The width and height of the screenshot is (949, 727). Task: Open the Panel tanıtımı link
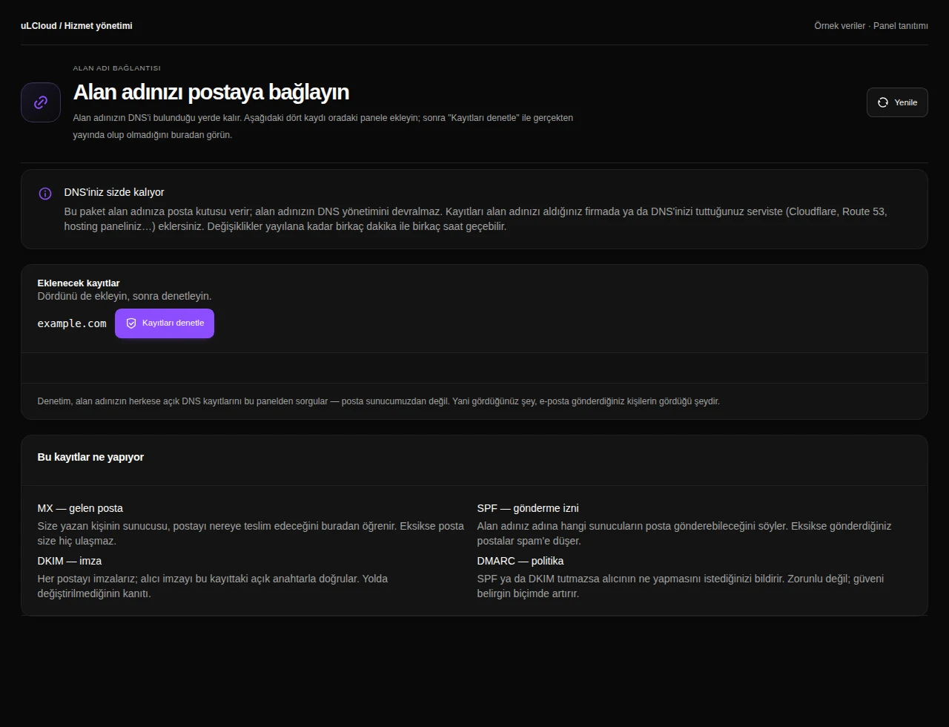click(901, 26)
